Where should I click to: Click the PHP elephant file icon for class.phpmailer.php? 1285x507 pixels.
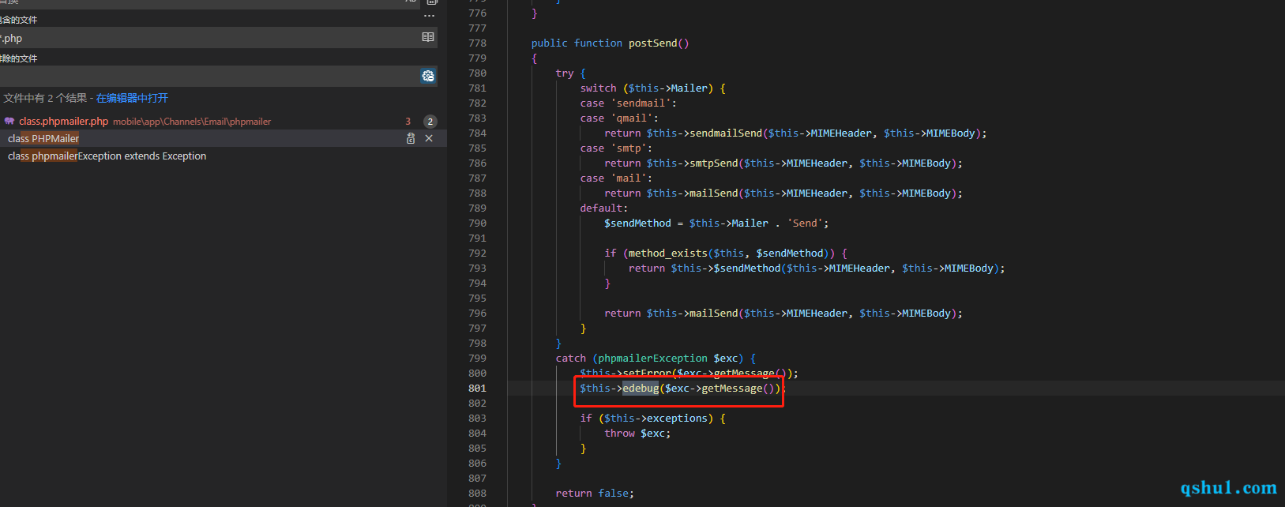pyautogui.click(x=9, y=121)
